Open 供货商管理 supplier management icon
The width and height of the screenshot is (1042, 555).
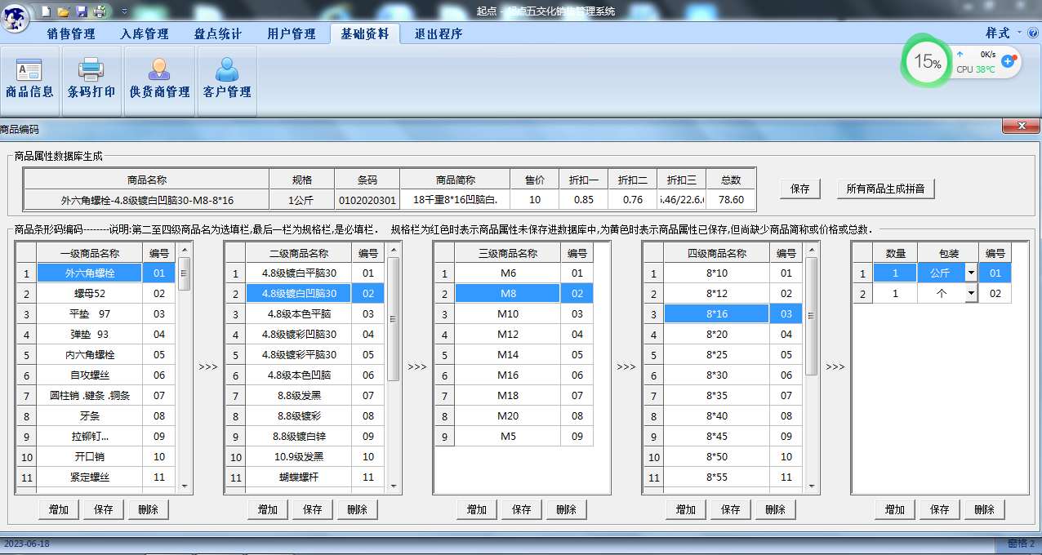(158, 79)
